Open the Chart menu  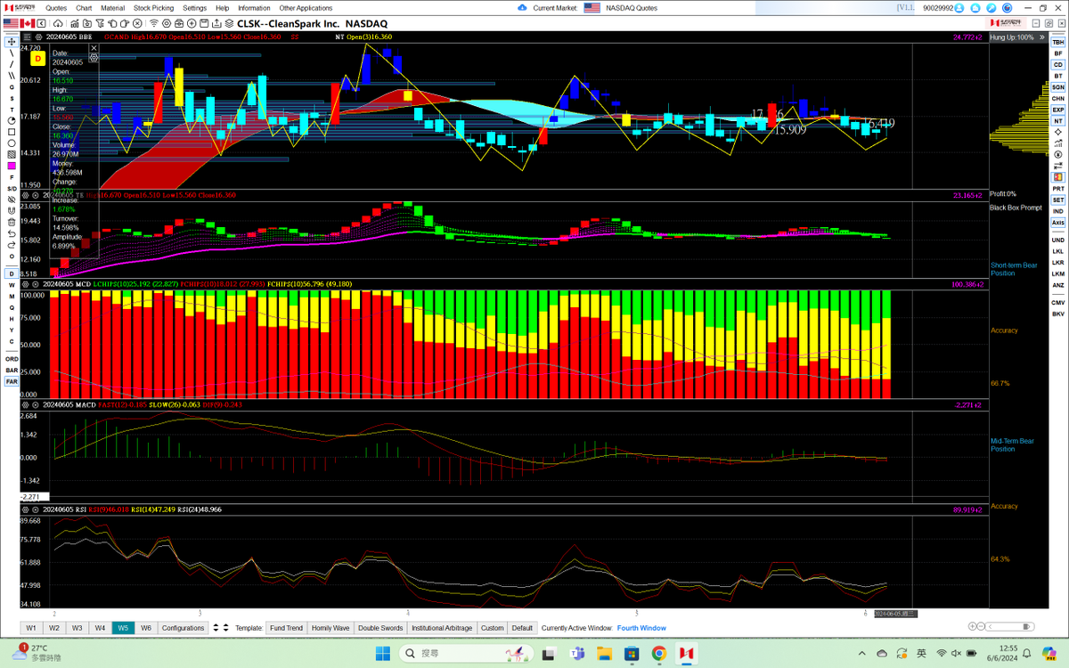[x=84, y=8]
